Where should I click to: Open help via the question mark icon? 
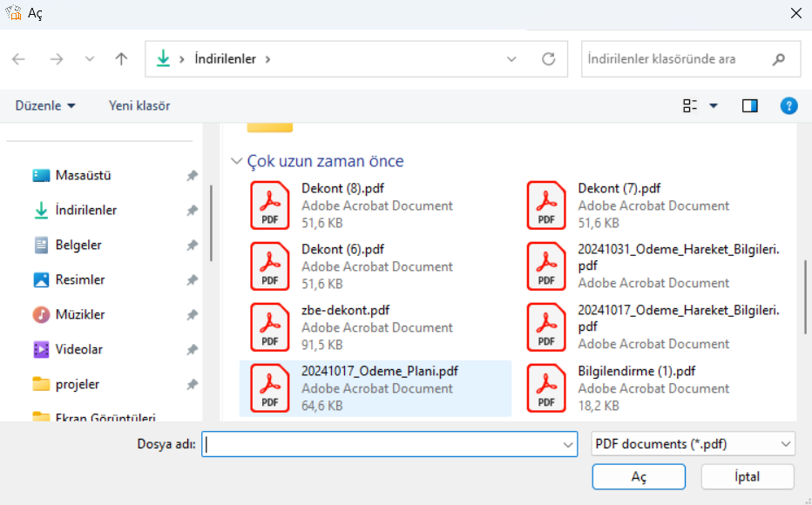coord(789,105)
